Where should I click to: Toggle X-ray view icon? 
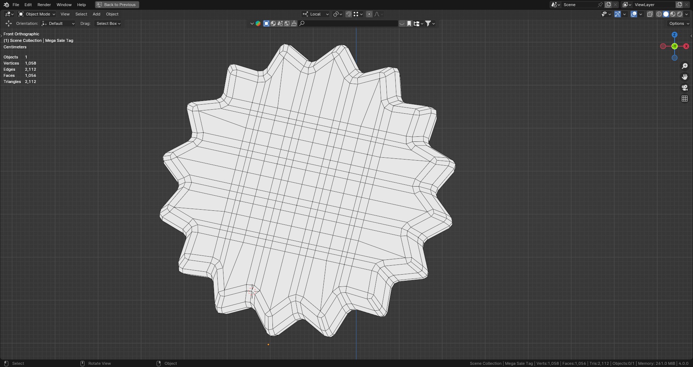click(650, 14)
